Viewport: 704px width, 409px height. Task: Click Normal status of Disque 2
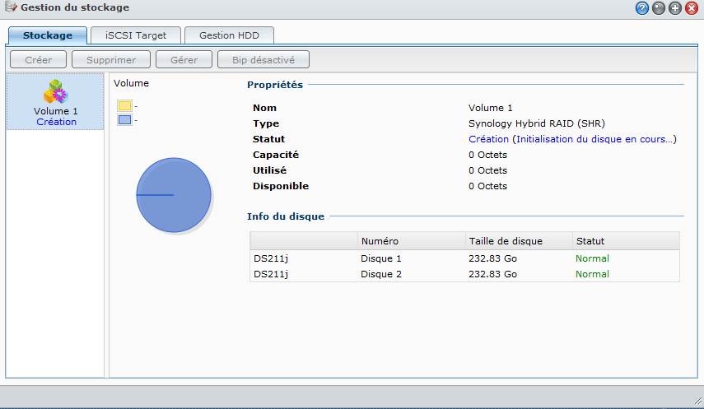click(592, 274)
